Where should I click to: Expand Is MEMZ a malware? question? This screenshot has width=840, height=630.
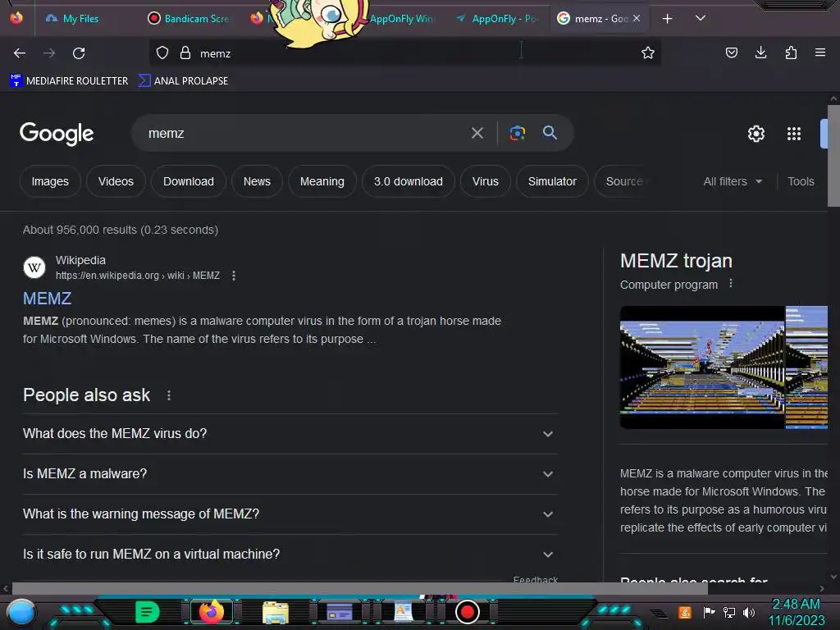pyautogui.click(x=290, y=474)
